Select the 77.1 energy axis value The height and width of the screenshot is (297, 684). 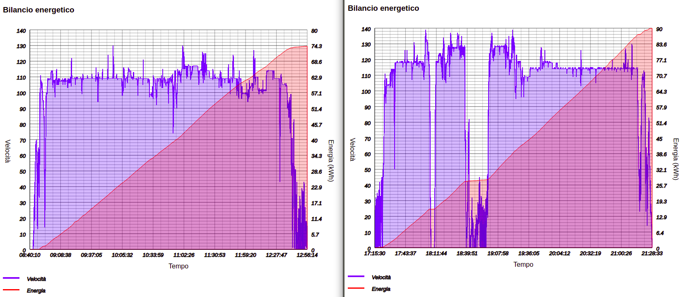click(662, 60)
